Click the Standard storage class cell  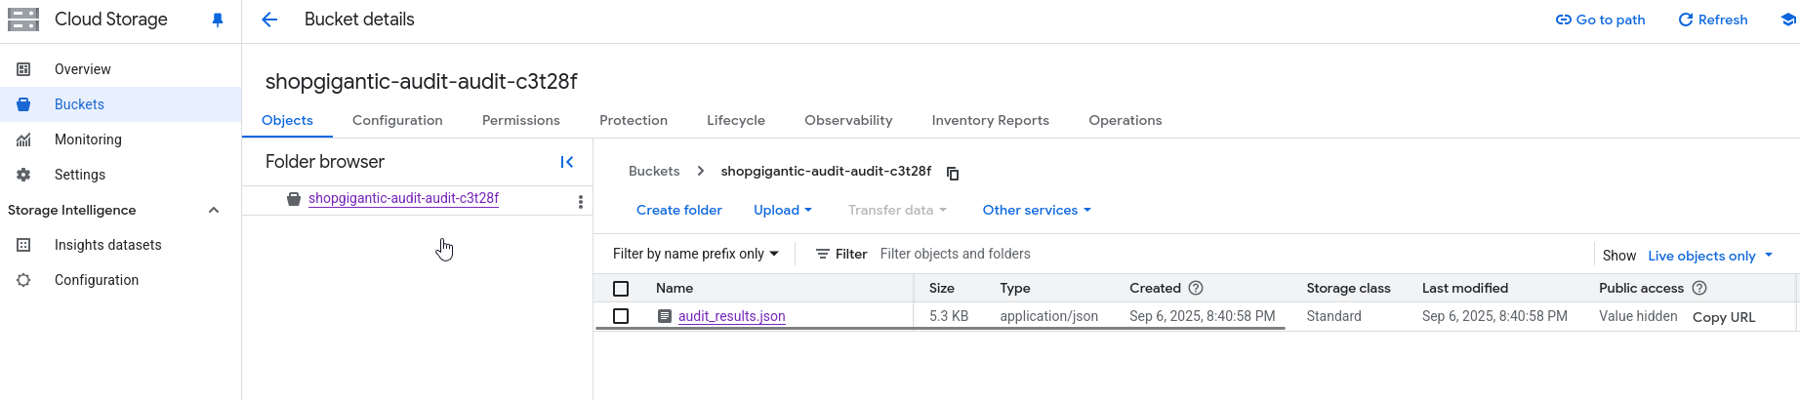tap(1334, 316)
